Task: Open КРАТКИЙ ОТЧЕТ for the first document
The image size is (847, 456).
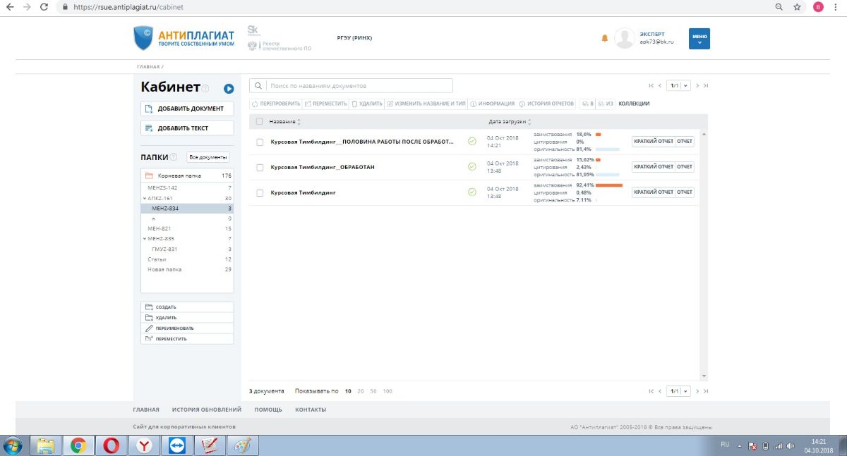Action: click(x=653, y=142)
